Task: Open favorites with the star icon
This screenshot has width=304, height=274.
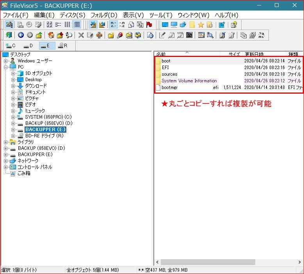Action: point(201,25)
